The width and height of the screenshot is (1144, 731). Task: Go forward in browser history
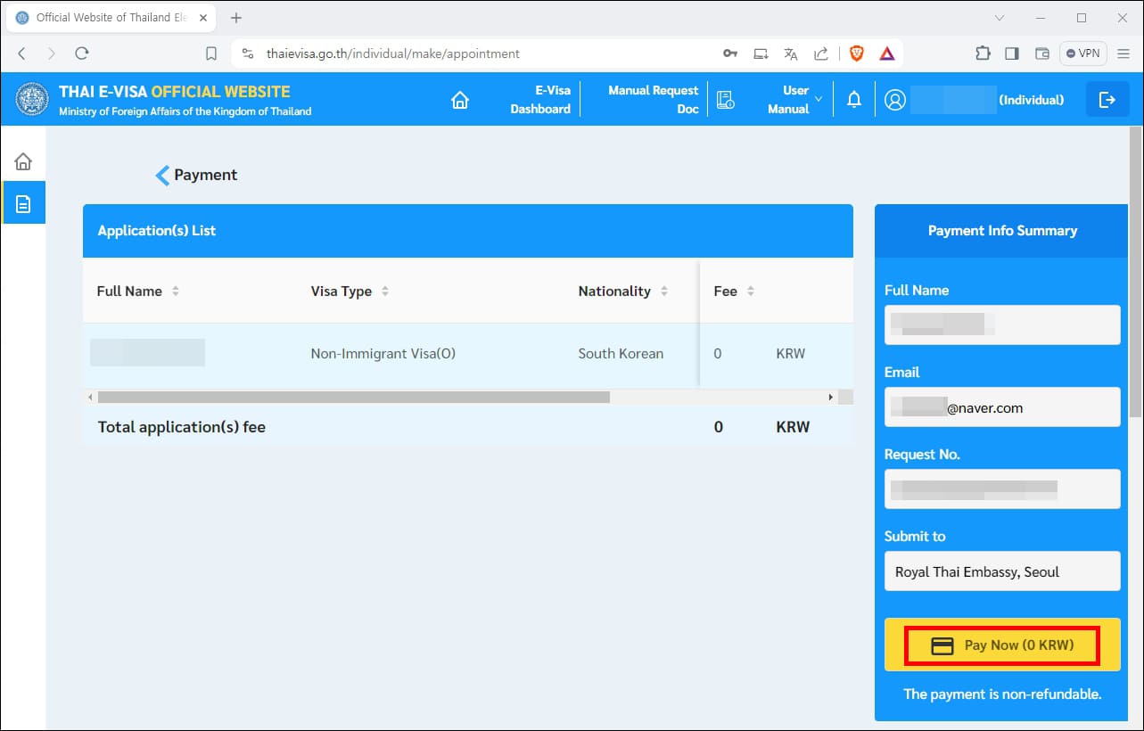click(x=51, y=53)
